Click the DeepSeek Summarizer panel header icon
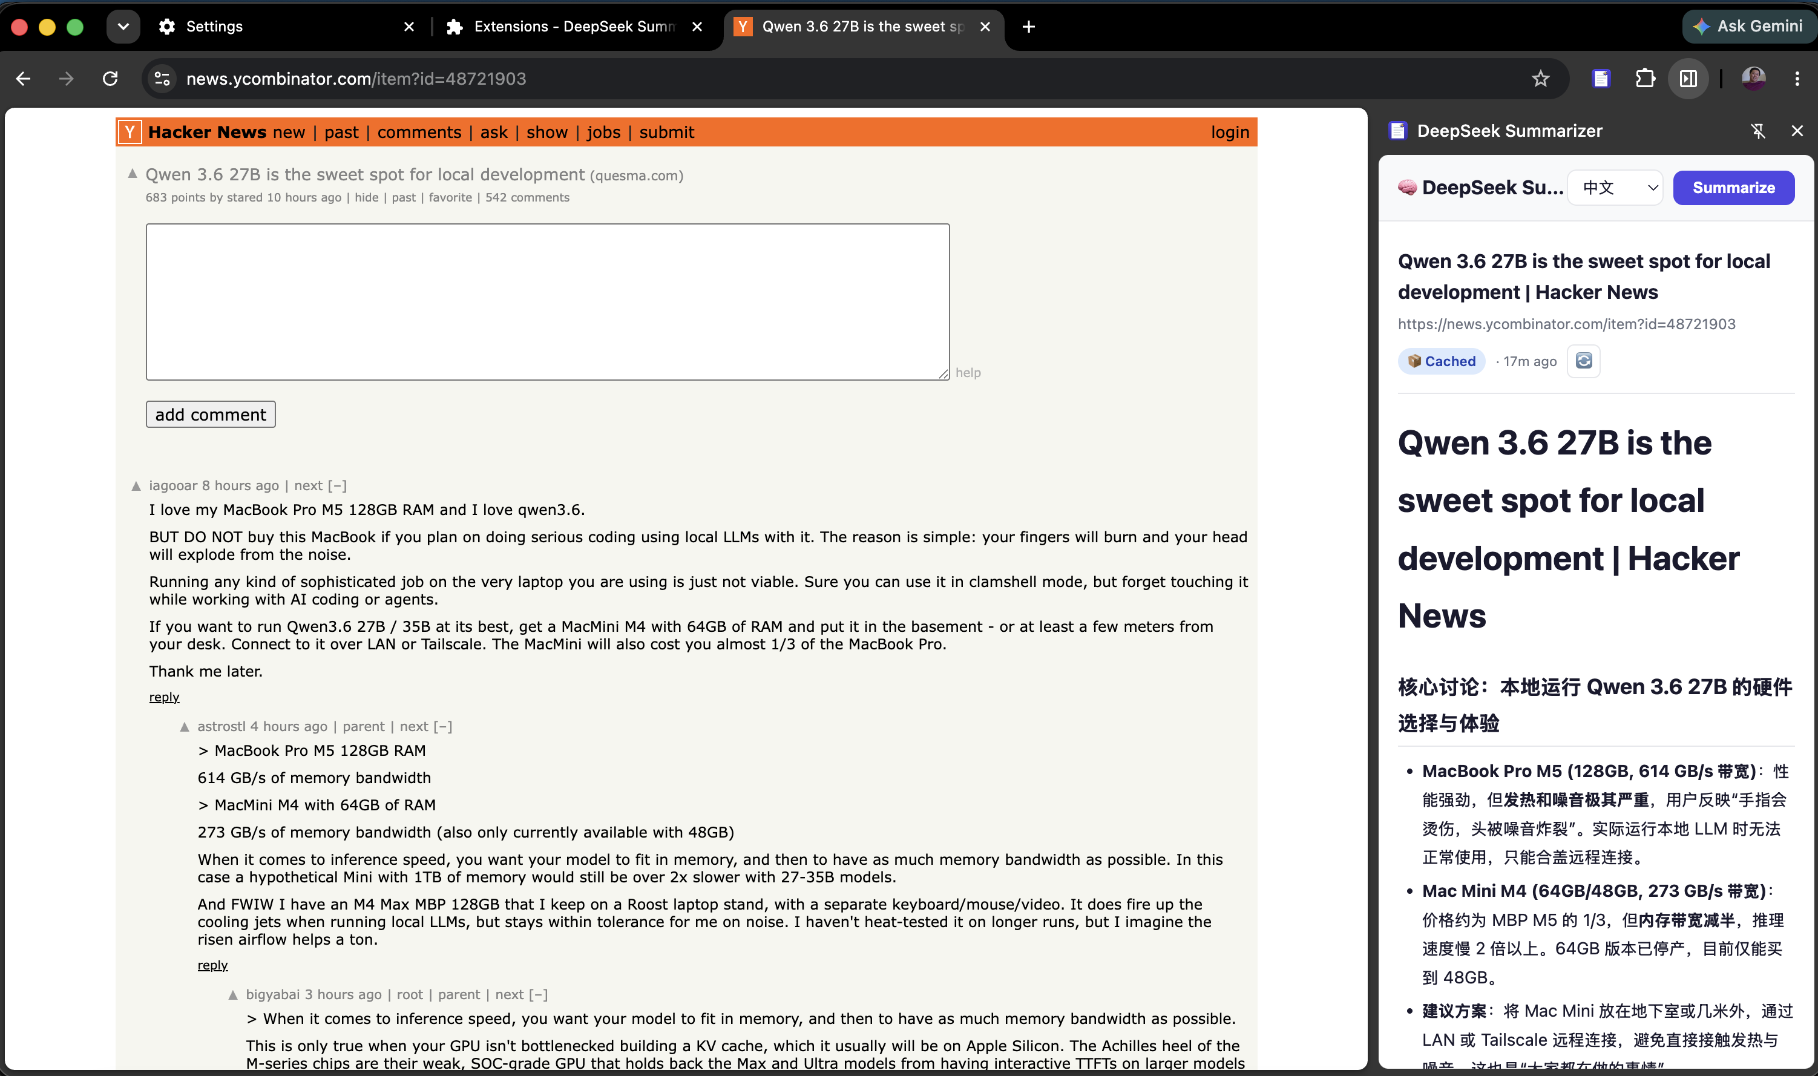This screenshot has height=1076, width=1818. coord(1397,131)
